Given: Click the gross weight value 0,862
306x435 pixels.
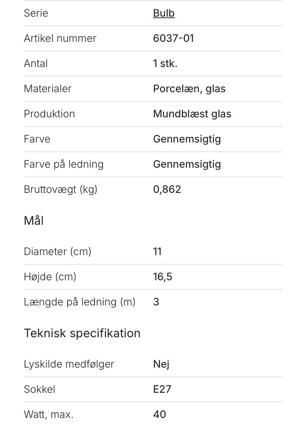Looking at the screenshot, I should [x=167, y=190].
